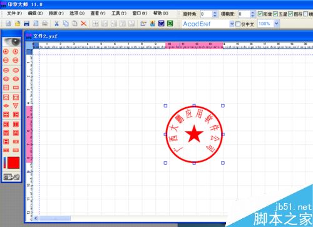Click the save floppy disk icon
This screenshot has height=227, width=313.
[26, 24]
